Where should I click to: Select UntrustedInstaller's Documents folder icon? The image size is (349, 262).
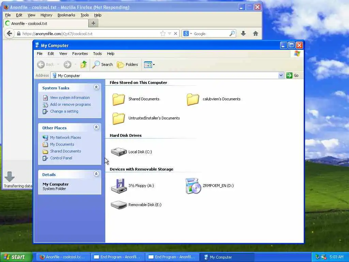tap(118, 118)
